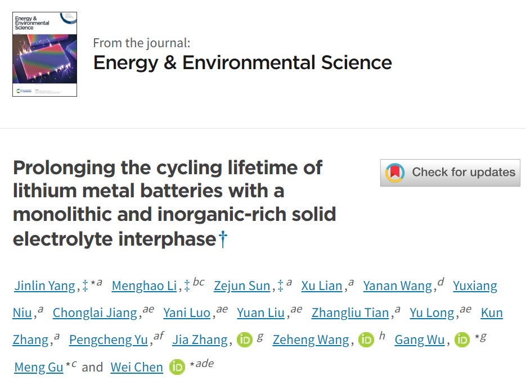Viewport: 526px width, 385px height.
Task: Open Wei Chen author name link
Action: (137, 367)
